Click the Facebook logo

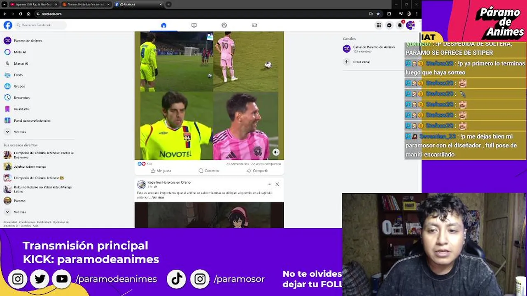tap(8, 25)
